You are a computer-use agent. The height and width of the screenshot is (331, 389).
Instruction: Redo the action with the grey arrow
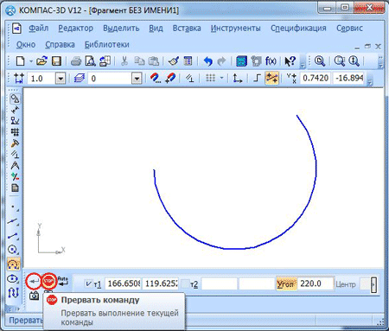pyautogui.click(x=221, y=61)
